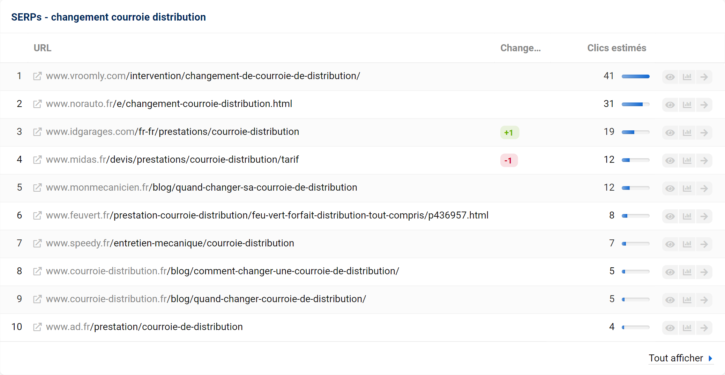Open chart icon for norauto.fr row
Viewport: 725px width, 375px height.
coord(687,105)
